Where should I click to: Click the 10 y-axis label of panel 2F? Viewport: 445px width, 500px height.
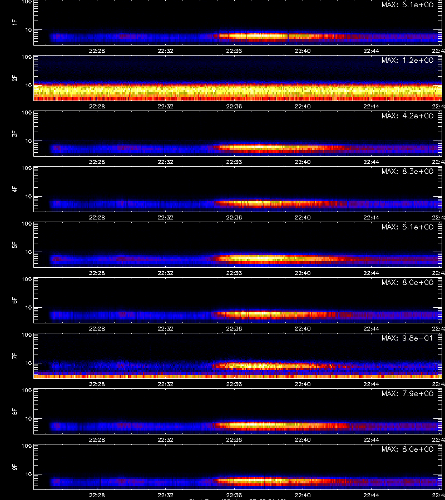pyautogui.click(x=28, y=85)
